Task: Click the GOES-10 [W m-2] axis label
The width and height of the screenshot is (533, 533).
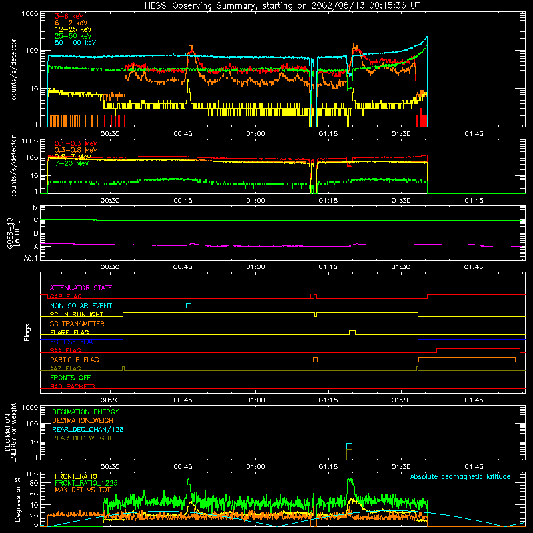Action: pos(12,233)
